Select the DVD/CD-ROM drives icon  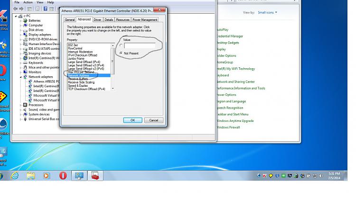[25, 39]
